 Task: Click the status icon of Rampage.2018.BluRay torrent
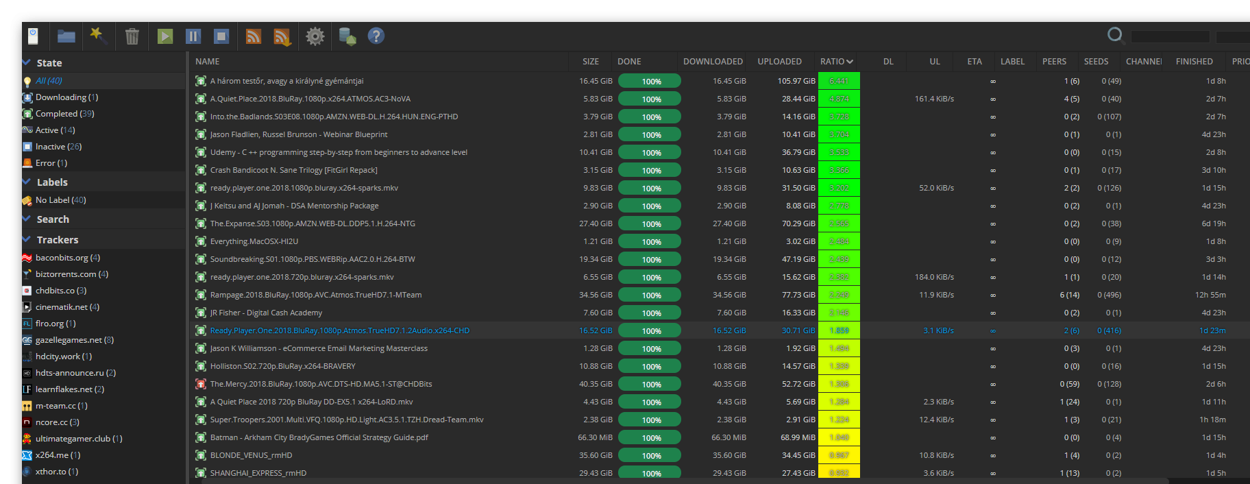201,295
